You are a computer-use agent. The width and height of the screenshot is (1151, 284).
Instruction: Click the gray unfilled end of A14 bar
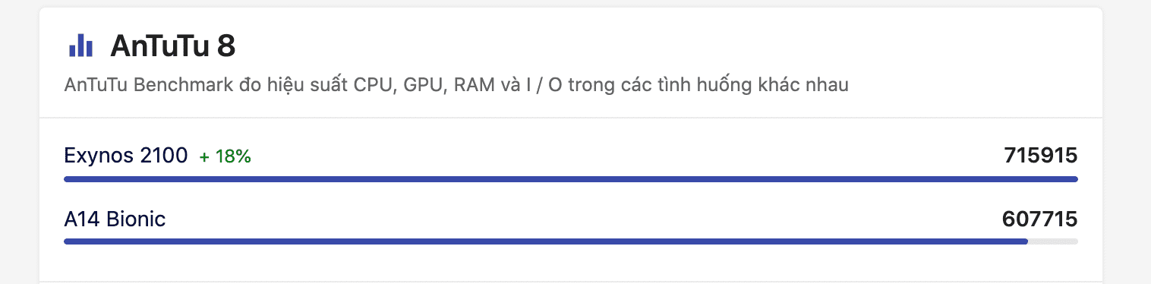1053,241
